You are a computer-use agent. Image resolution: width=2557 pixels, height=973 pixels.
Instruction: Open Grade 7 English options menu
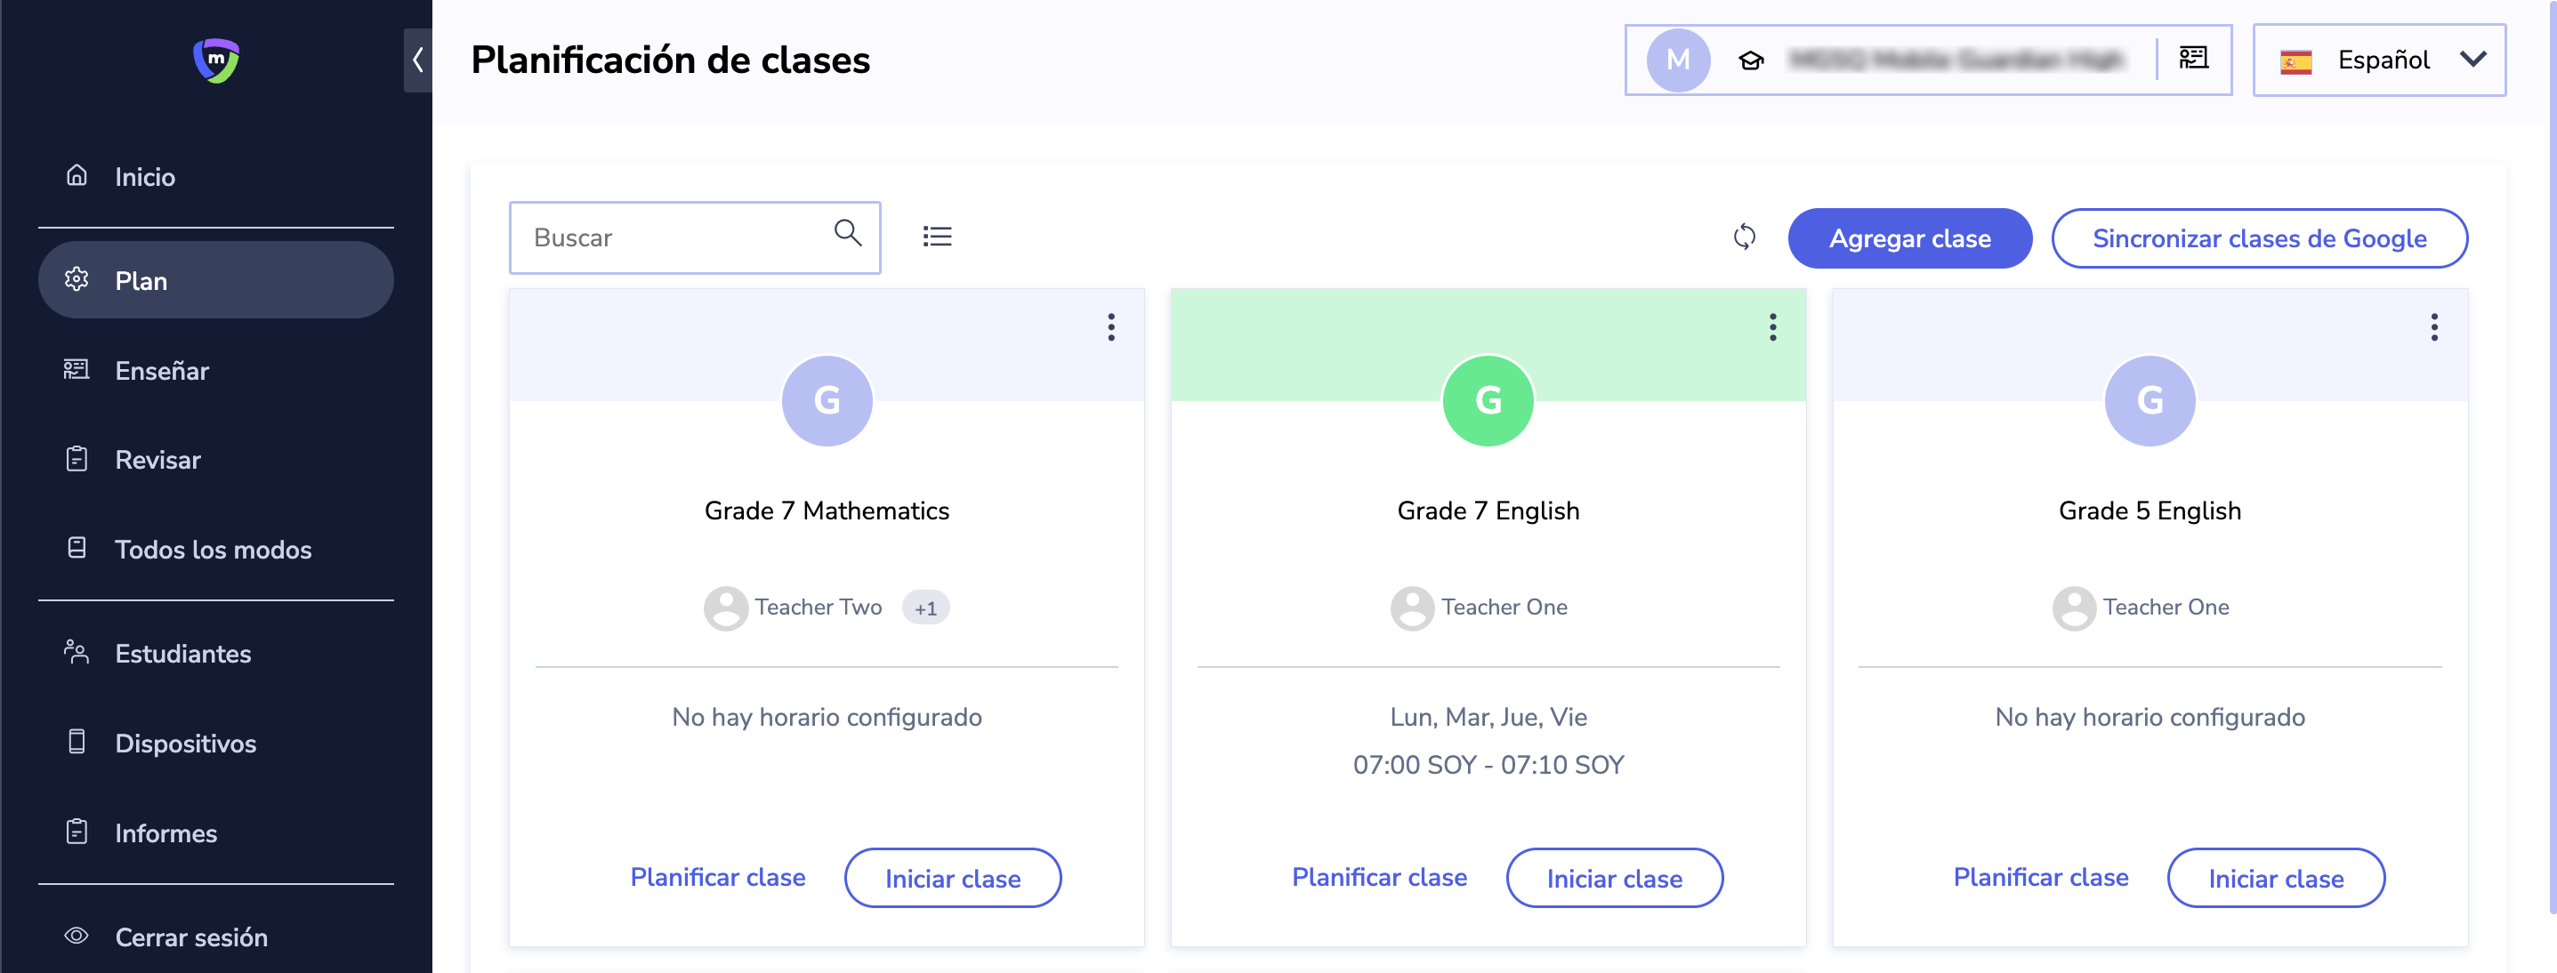pos(1771,327)
